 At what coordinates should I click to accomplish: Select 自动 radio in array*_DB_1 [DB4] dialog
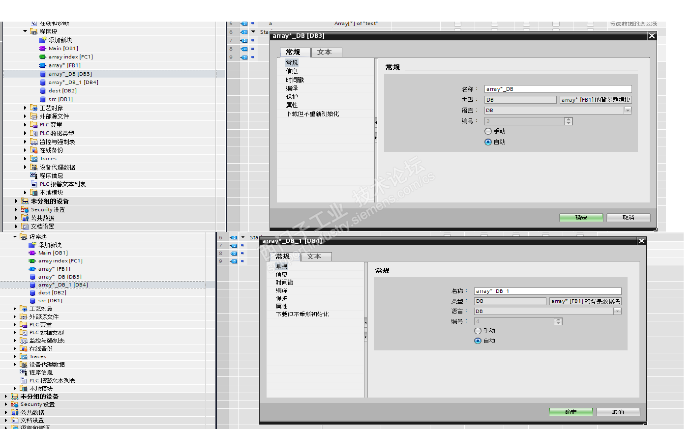[x=478, y=341]
